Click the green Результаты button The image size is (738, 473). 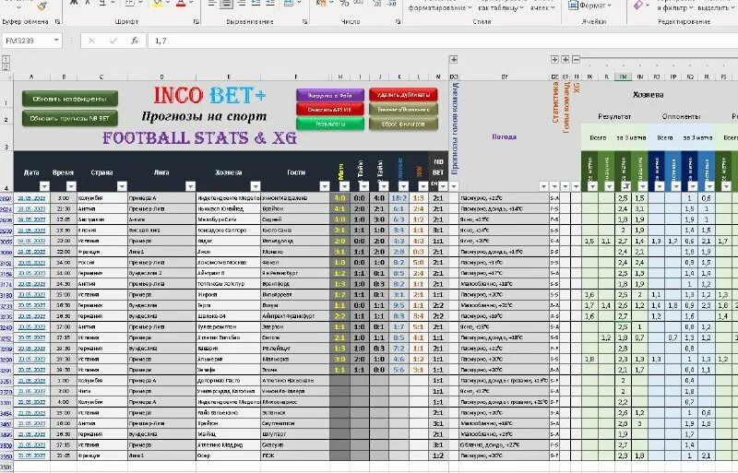pos(330,124)
